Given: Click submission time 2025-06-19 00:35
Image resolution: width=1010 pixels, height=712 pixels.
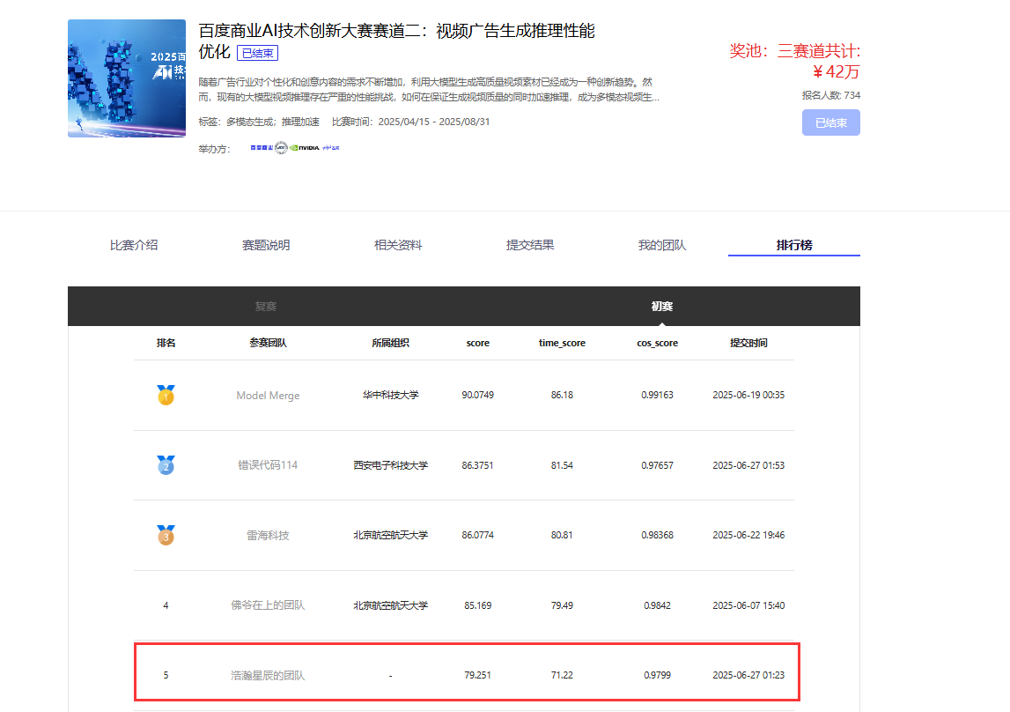Looking at the screenshot, I should pyautogui.click(x=748, y=395).
